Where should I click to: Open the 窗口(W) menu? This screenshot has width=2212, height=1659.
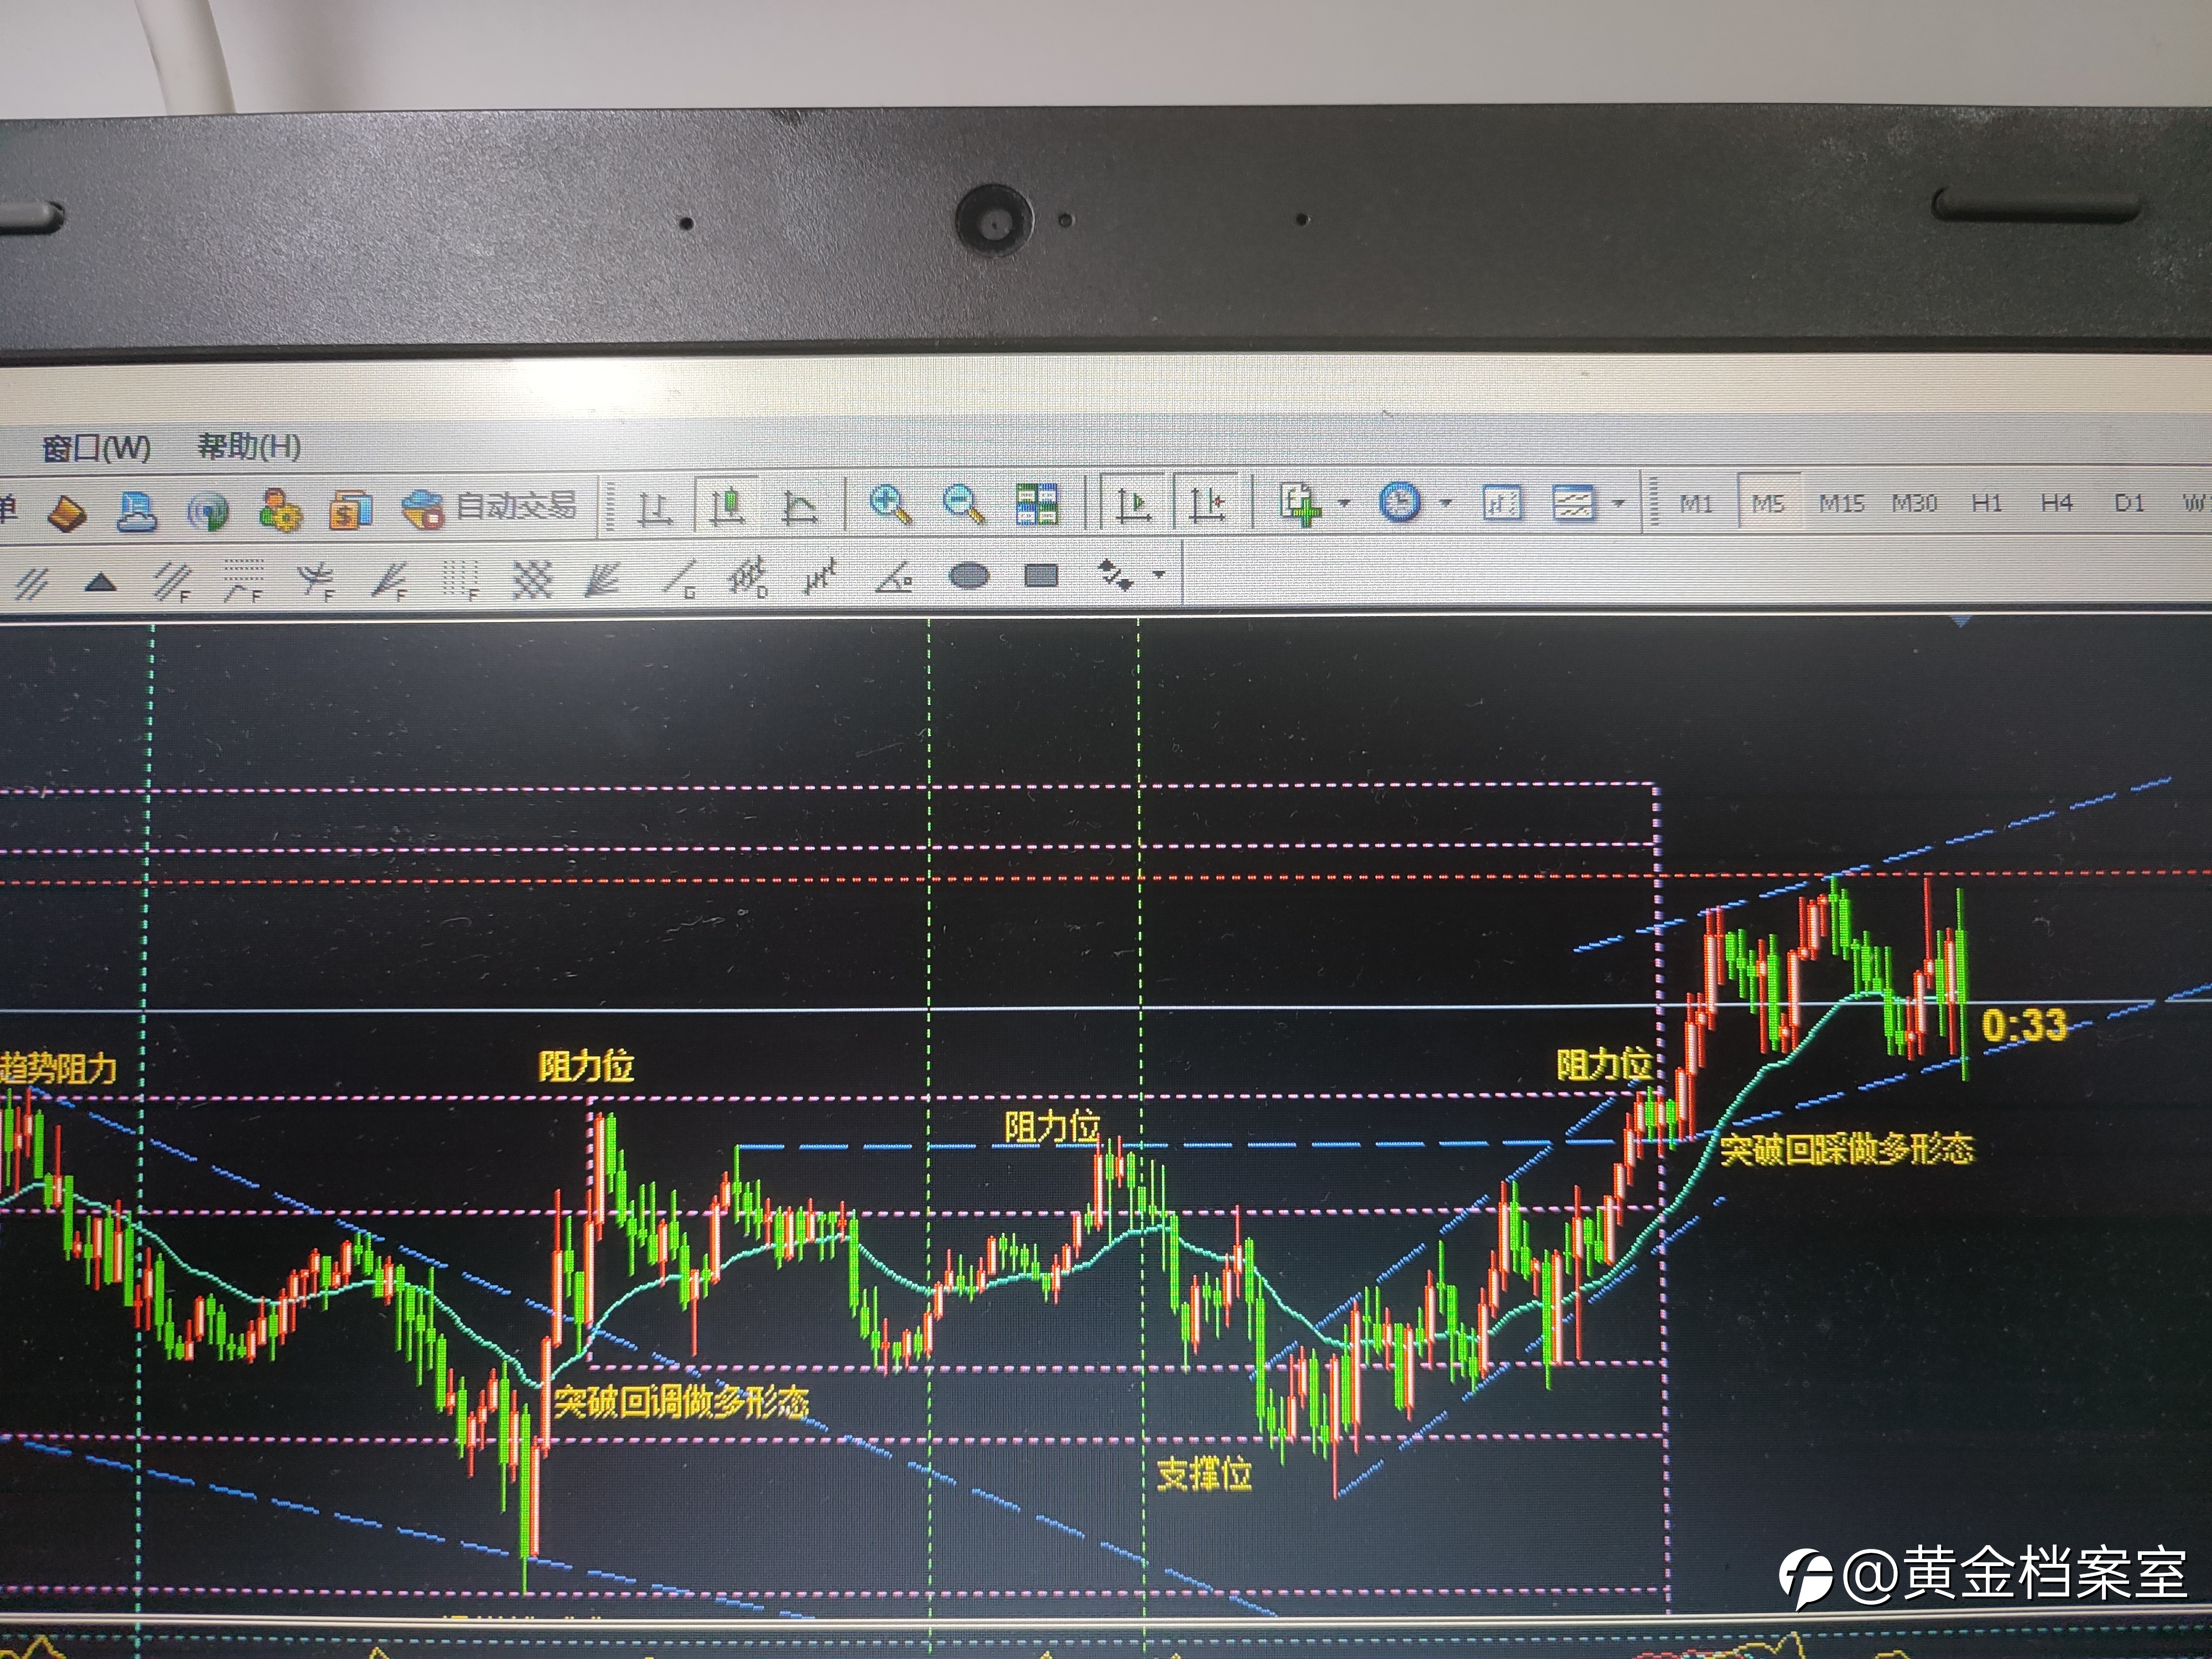point(96,447)
